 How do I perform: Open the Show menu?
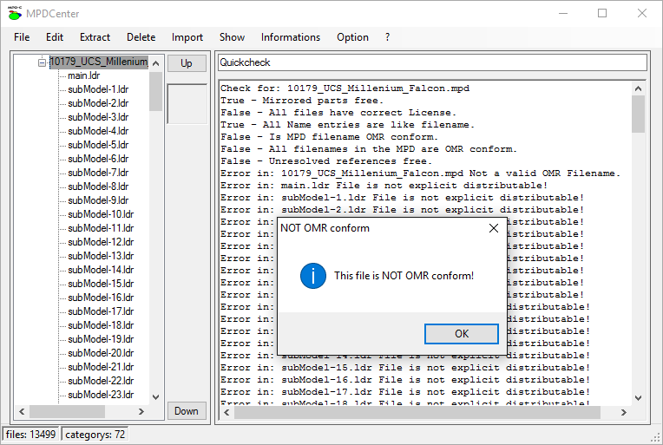click(x=232, y=37)
